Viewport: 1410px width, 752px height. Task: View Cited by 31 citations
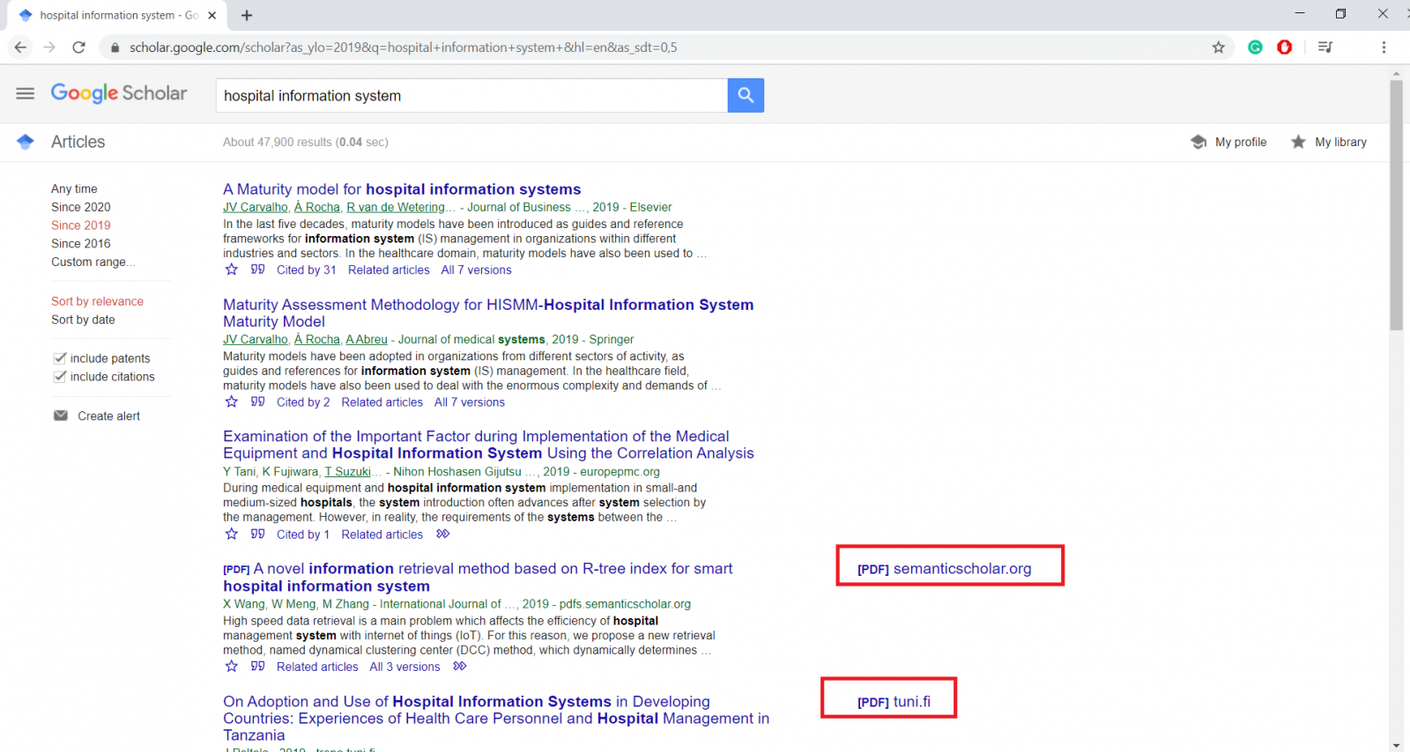click(306, 269)
